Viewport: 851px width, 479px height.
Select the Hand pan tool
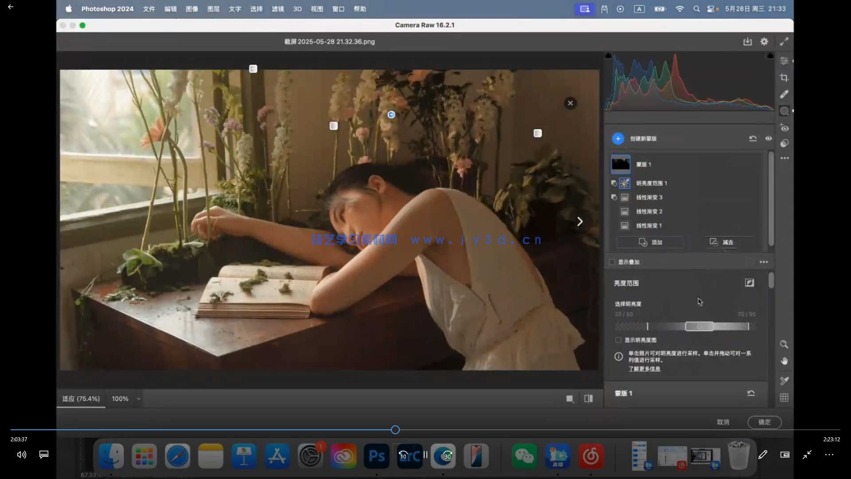coord(784,361)
